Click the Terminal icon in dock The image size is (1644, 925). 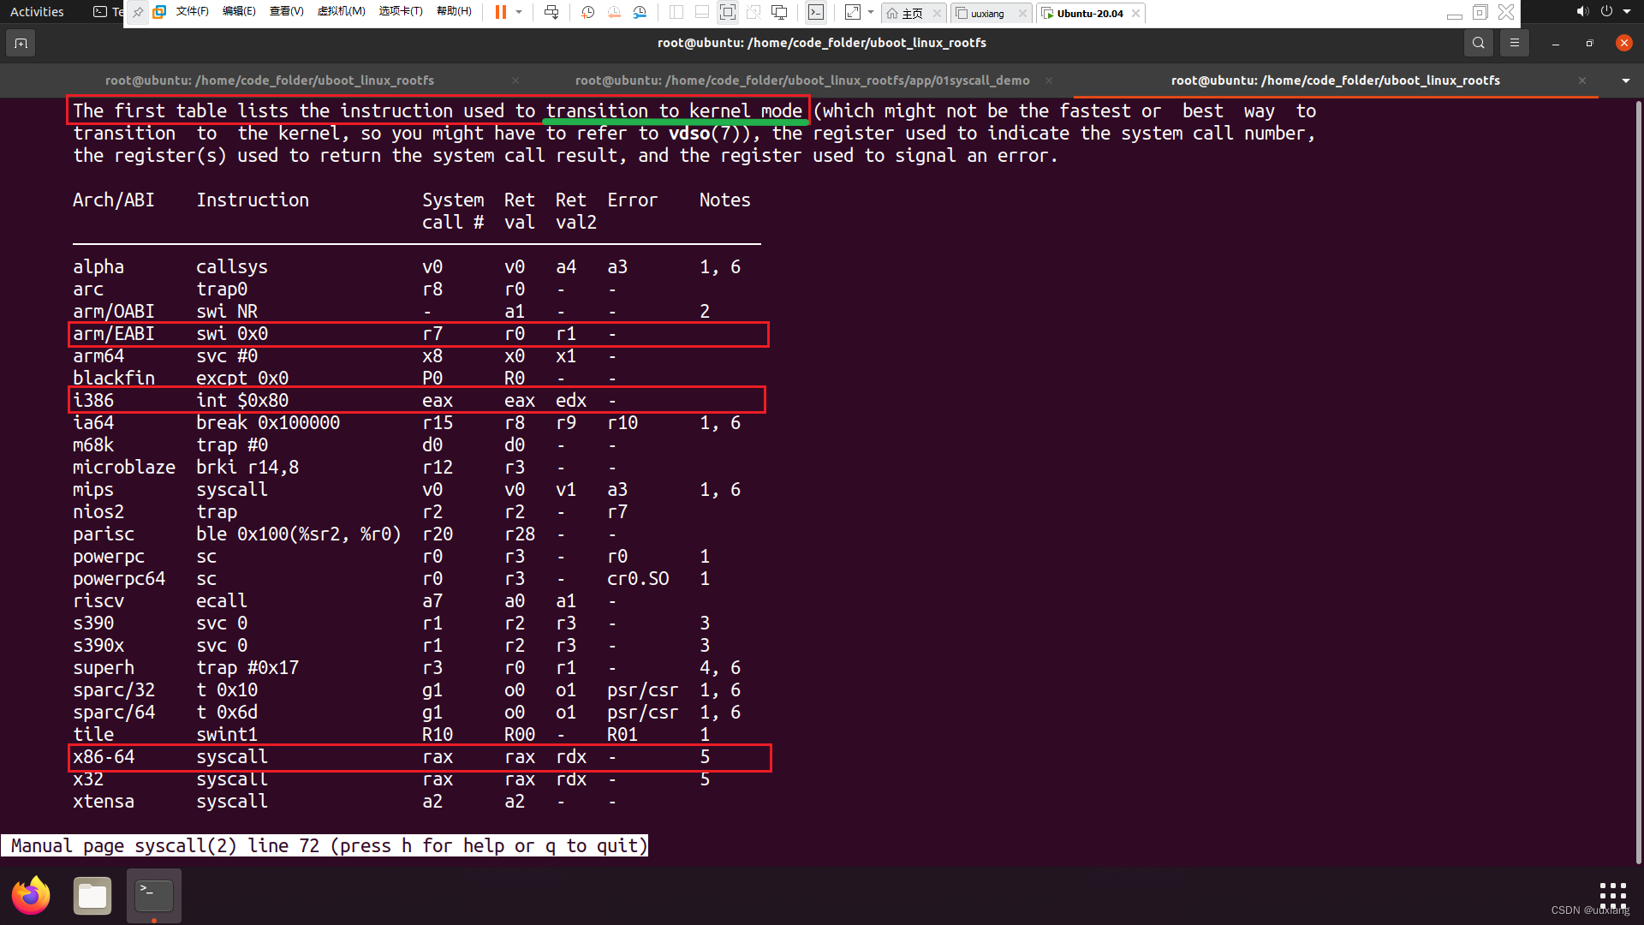tap(154, 896)
